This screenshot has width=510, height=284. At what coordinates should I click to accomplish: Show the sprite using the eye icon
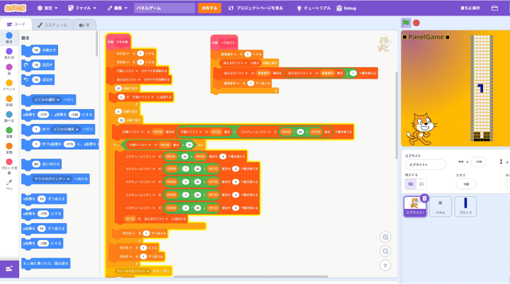[x=410, y=184]
